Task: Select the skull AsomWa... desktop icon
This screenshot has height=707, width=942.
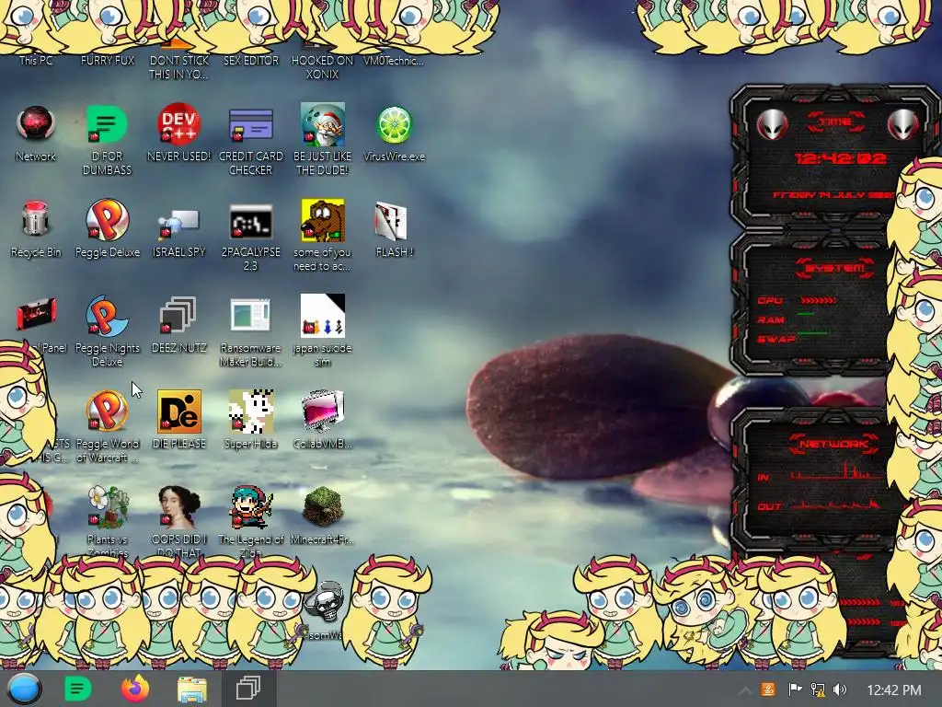Action: (325, 601)
